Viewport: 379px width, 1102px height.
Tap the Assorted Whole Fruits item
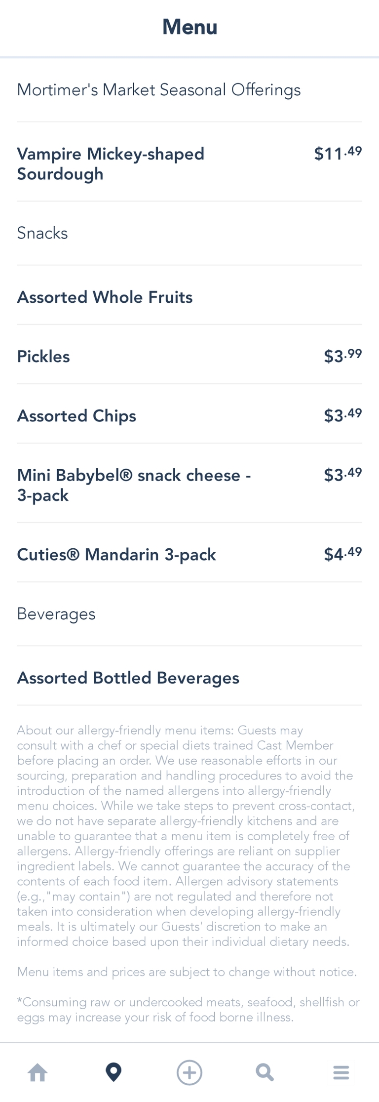[105, 297]
